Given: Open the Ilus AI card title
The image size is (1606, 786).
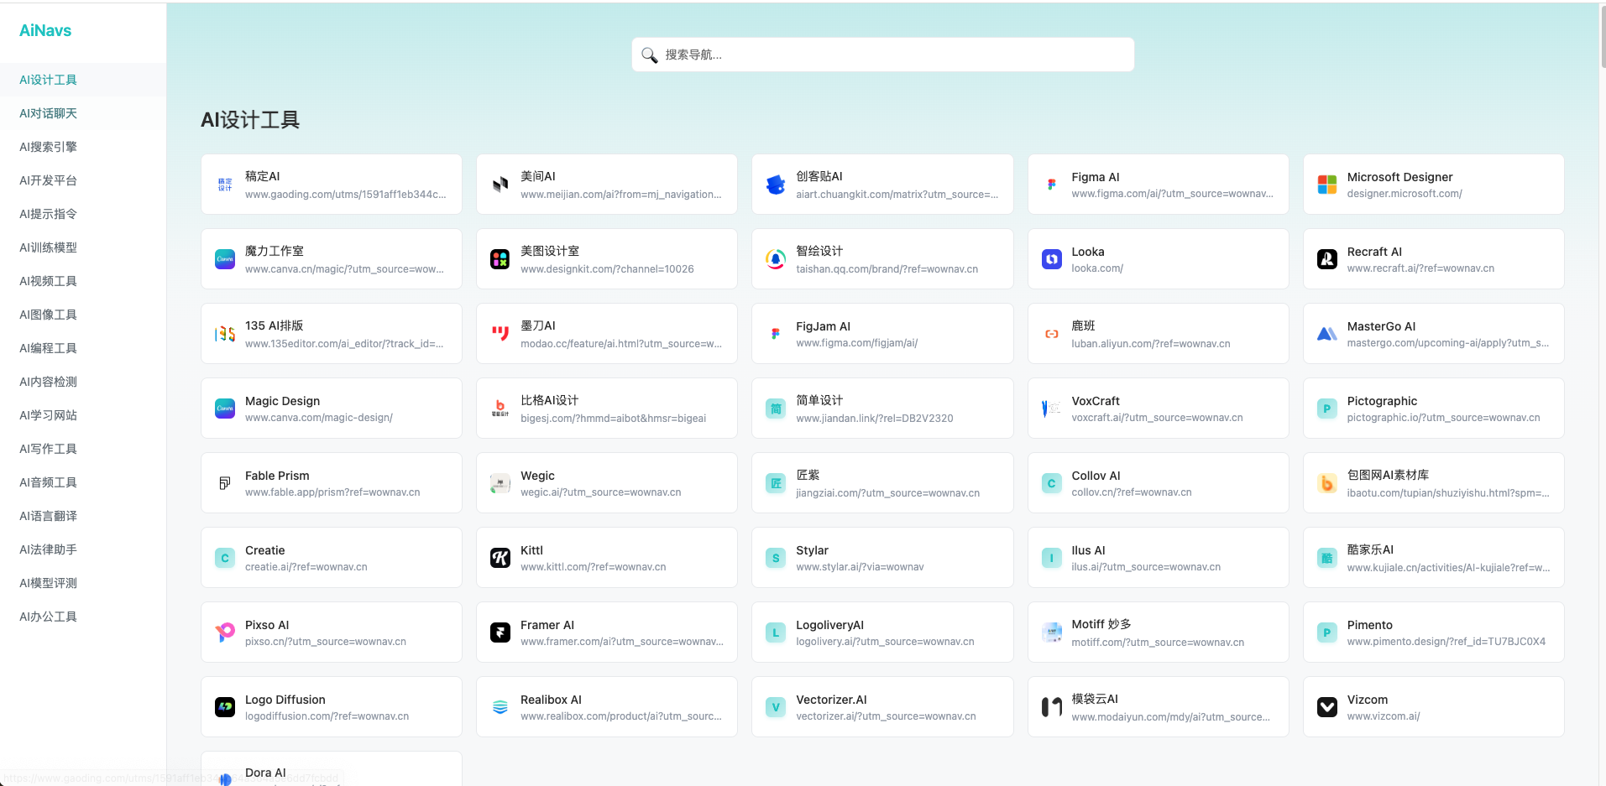Looking at the screenshot, I should click(1088, 550).
